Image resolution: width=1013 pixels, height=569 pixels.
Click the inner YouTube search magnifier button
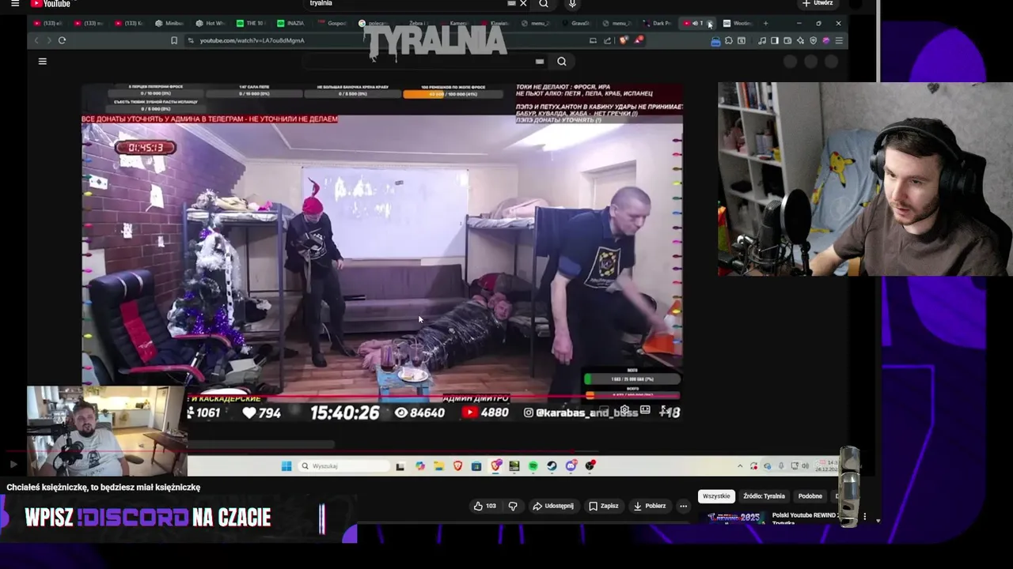point(561,62)
